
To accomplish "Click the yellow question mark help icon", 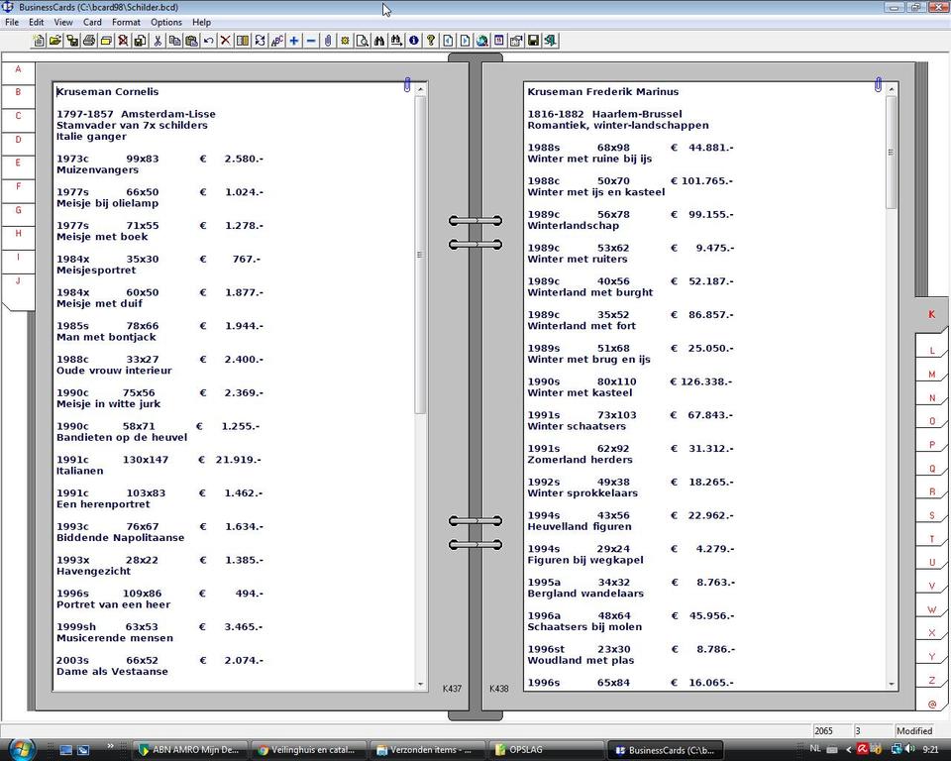I will click(x=431, y=41).
